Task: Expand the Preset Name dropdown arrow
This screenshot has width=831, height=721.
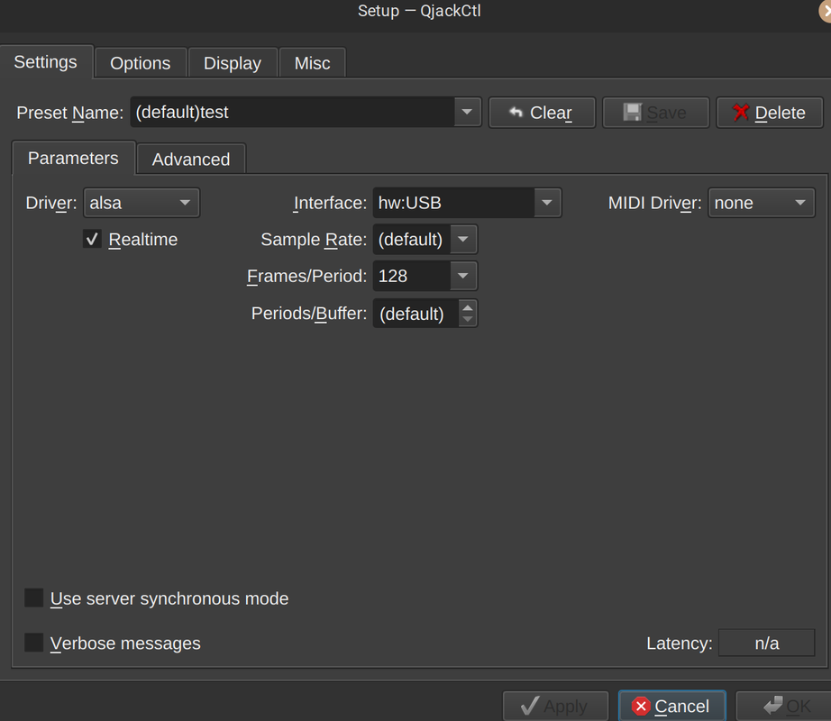Action: (x=467, y=113)
